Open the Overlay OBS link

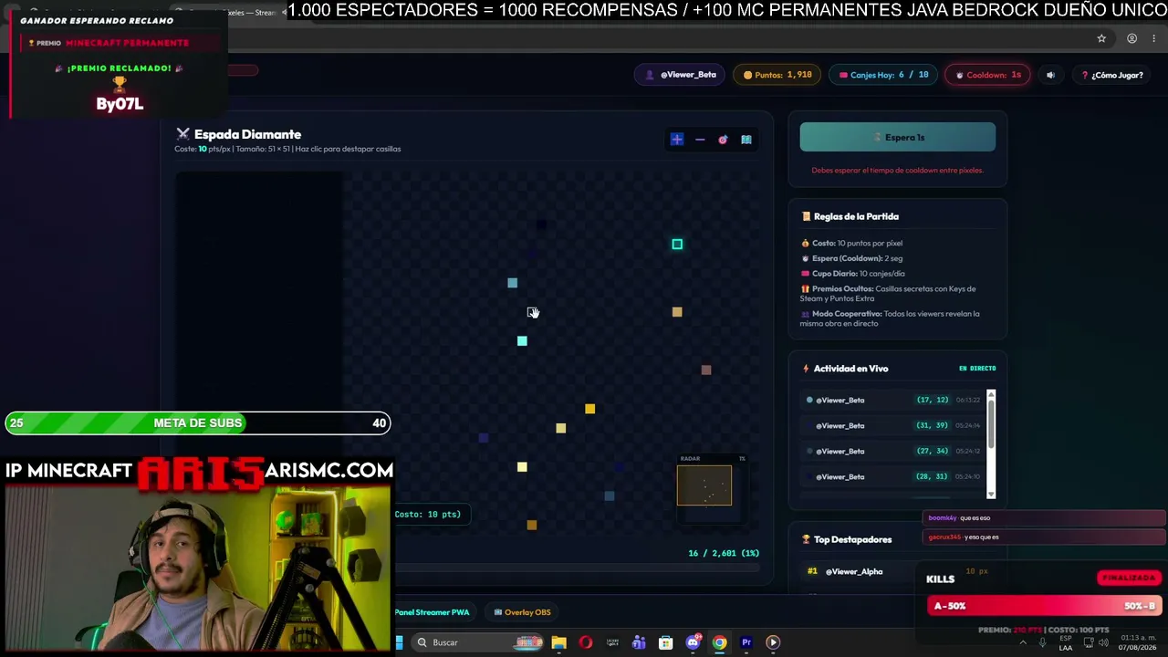522,612
